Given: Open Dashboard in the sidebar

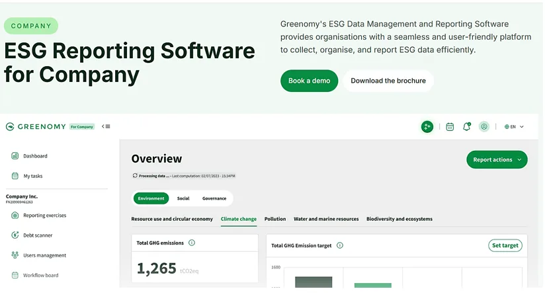Looking at the screenshot, I should (35, 156).
